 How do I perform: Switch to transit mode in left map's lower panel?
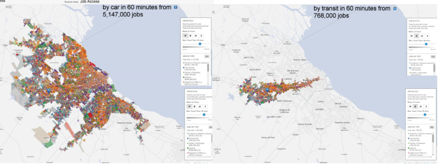click(194, 106)
